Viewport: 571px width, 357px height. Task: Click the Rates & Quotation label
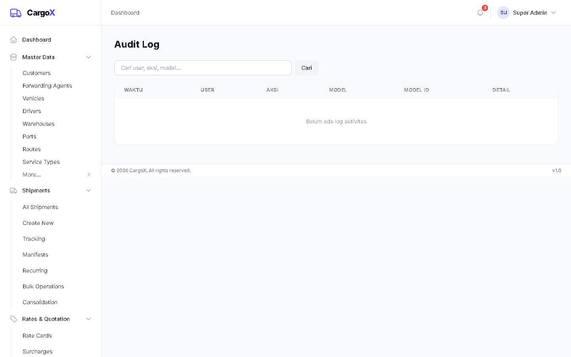pyautogui.click(x=46, y=319)
